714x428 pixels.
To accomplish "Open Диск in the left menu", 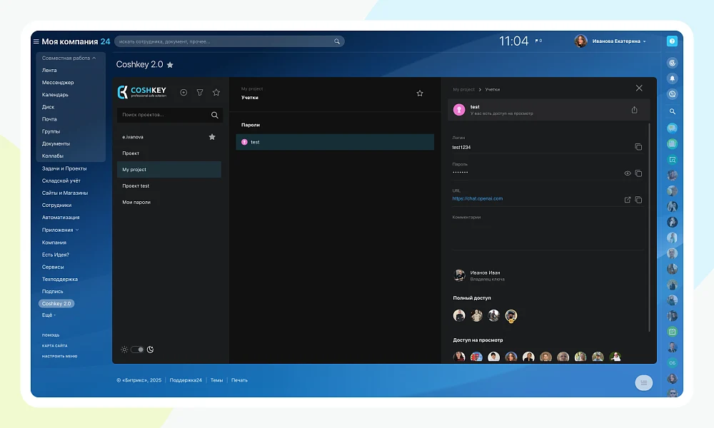I will point(48,107).
